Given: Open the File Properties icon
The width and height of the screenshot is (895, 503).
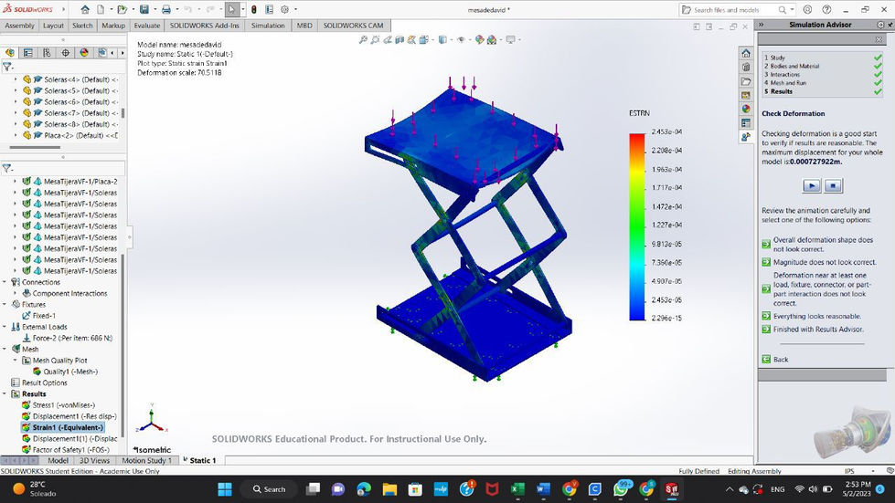Looking at the screenshot, I should (269, 9).
